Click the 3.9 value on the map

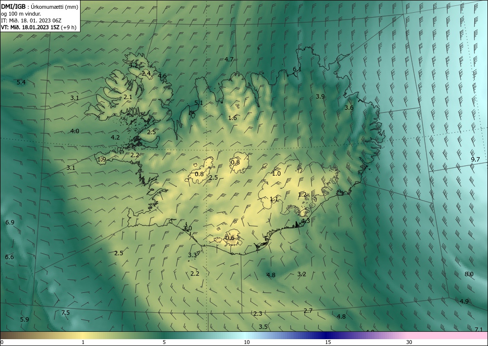tap(320, 97)
